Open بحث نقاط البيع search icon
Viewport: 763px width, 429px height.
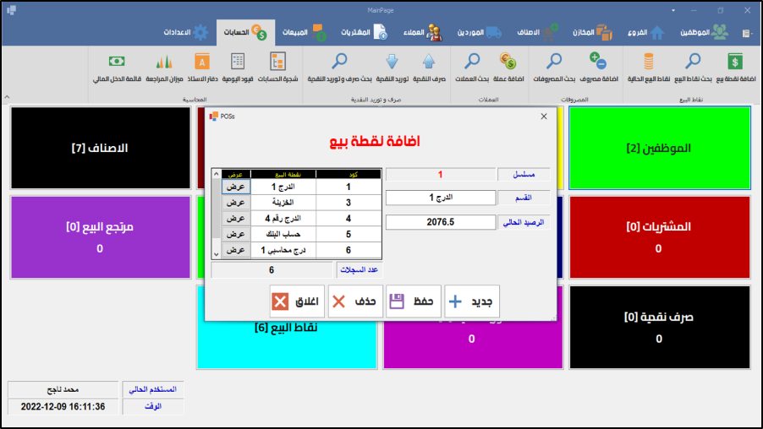click(x=693, y=62)
